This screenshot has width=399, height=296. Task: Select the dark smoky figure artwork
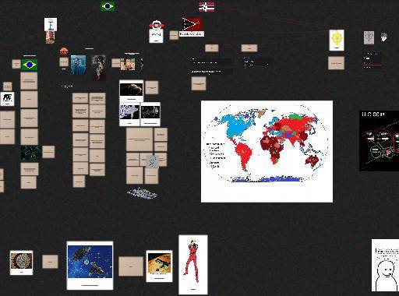click(x=99, y=67)
